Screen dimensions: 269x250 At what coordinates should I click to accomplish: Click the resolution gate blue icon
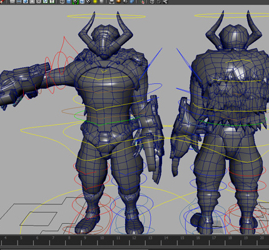(26, 2)
